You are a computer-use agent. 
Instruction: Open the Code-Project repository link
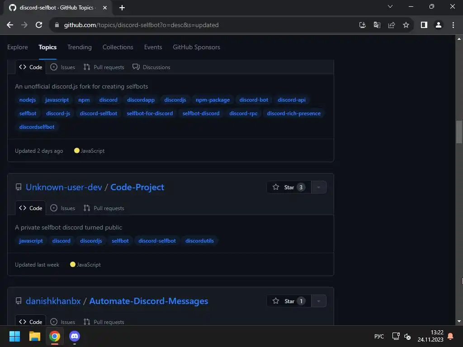(x=137, y=188)
